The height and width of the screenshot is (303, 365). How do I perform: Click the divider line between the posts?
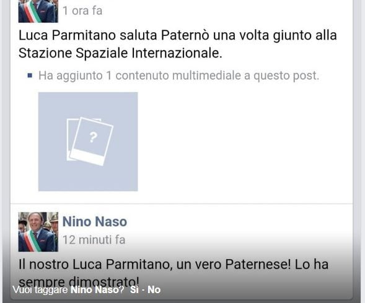tap(182, 204)
